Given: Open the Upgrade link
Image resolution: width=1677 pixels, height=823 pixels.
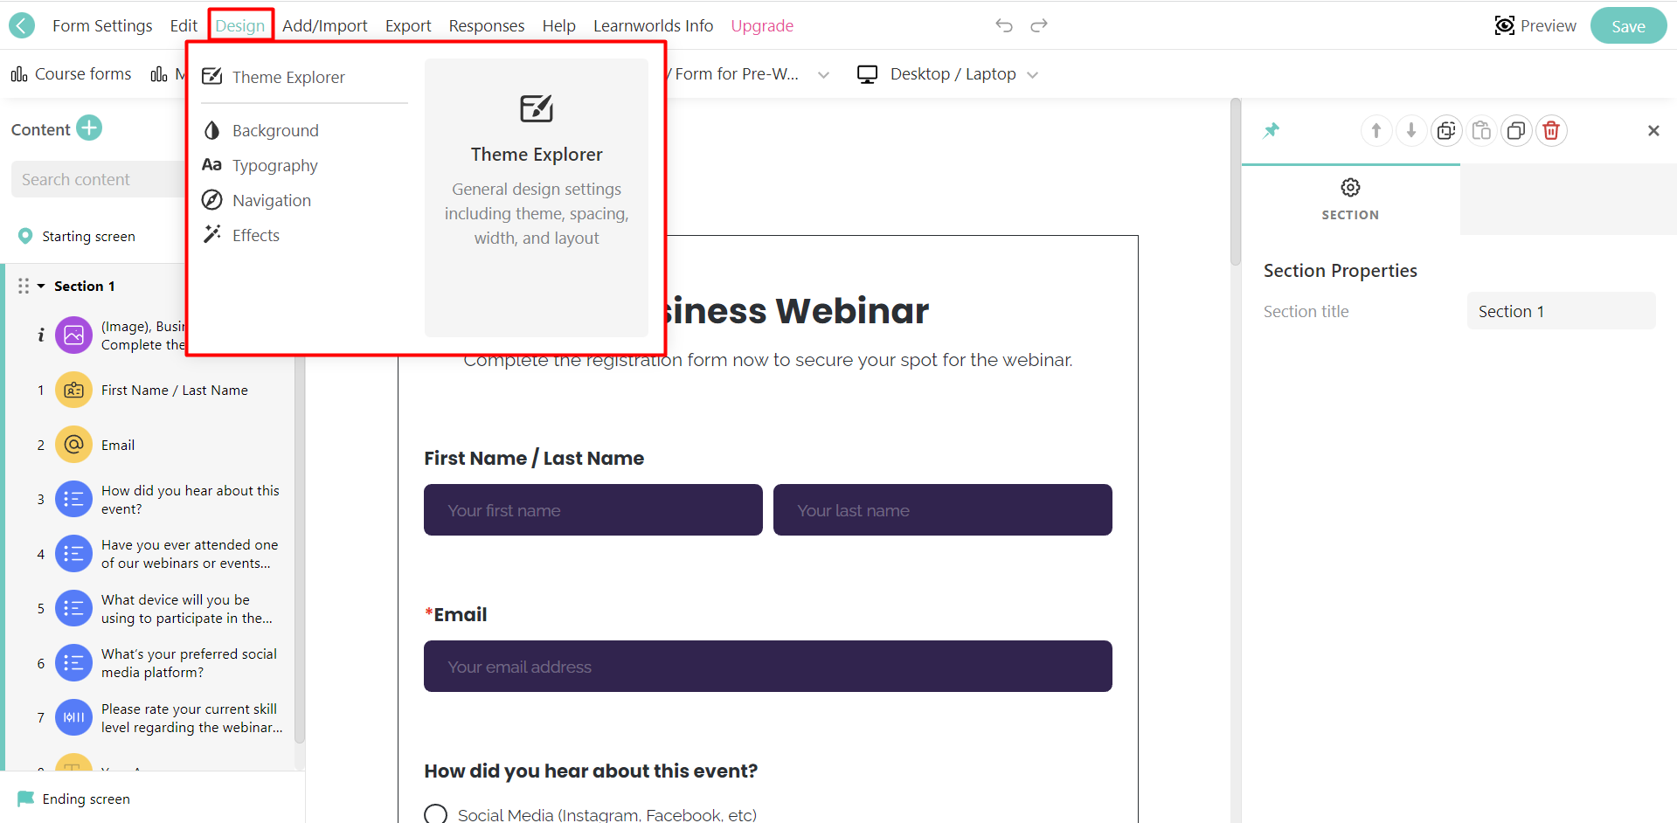Looking at the screenshot, I should (761, 25).
